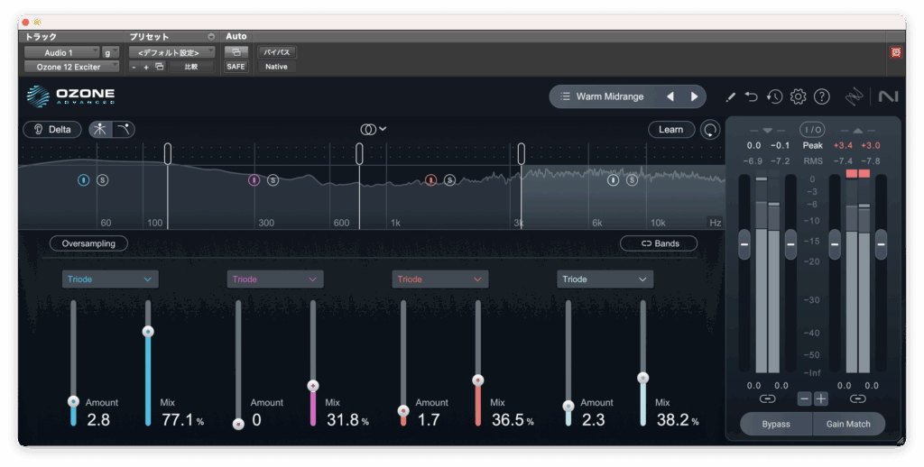The height and width of the screenshot is (467, 924).
Task: Load previous preset with left arrow
Action: (670, 96)
